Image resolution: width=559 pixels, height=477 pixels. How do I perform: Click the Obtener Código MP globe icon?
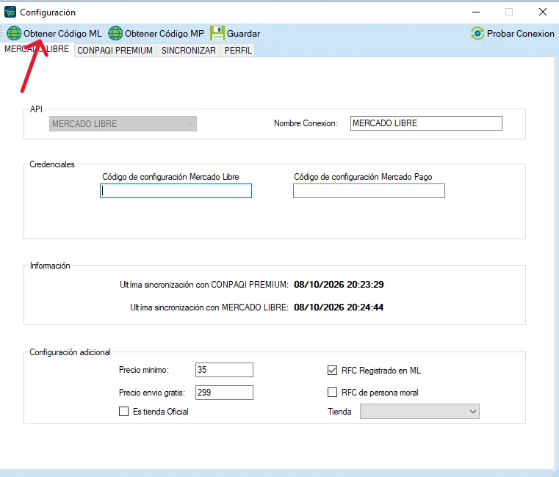115,33
